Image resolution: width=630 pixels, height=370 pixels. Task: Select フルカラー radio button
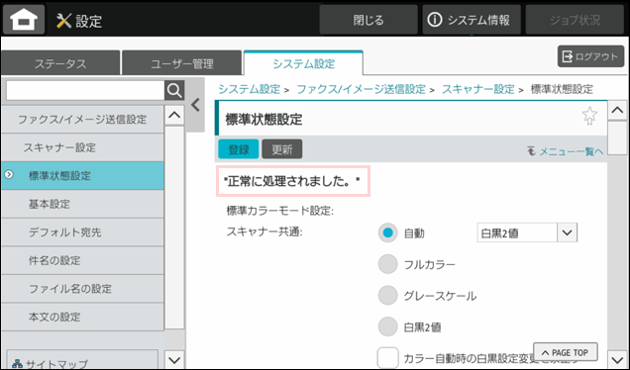coord(387,264)
